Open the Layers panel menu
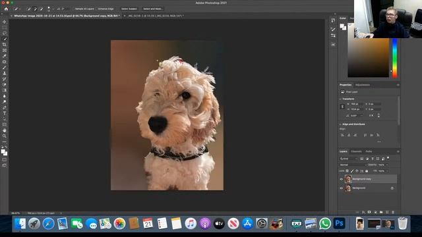This screenshot has width=422, height=237. coord(398,151)
